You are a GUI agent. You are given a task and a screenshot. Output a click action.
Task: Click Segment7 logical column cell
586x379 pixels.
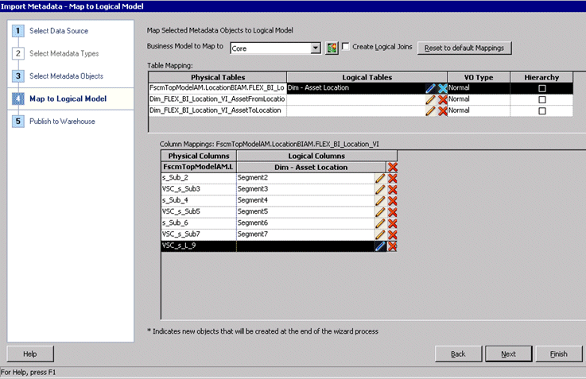[x=305, y=234]
